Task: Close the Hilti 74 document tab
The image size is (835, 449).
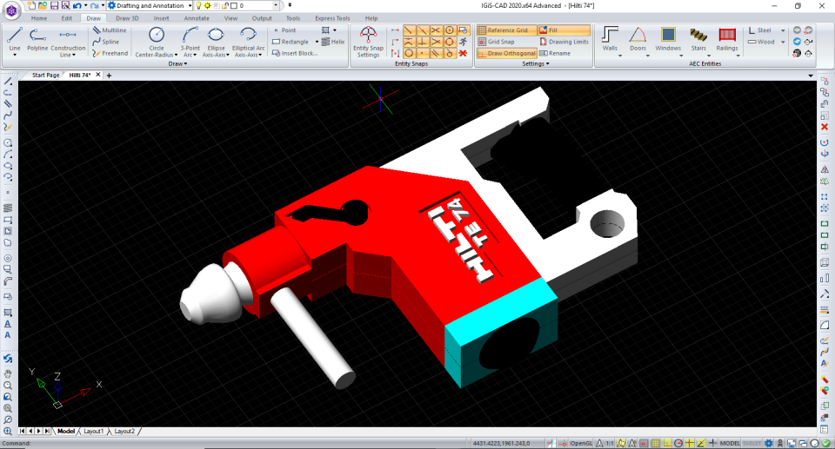Action: [x=98, y=75]
